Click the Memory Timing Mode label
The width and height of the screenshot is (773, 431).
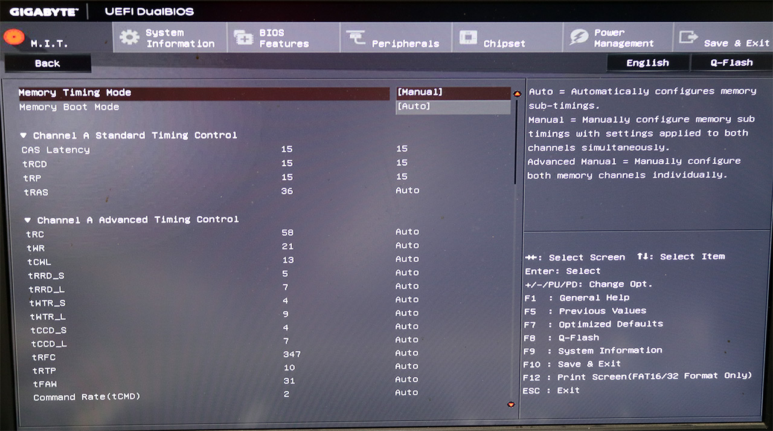pyautogui.click(x=75, y=92)
